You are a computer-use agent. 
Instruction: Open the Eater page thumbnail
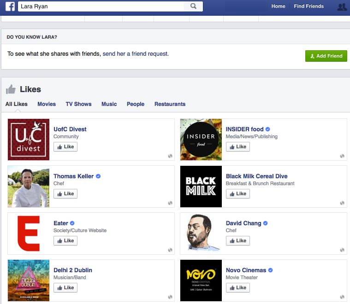point(29,234)
